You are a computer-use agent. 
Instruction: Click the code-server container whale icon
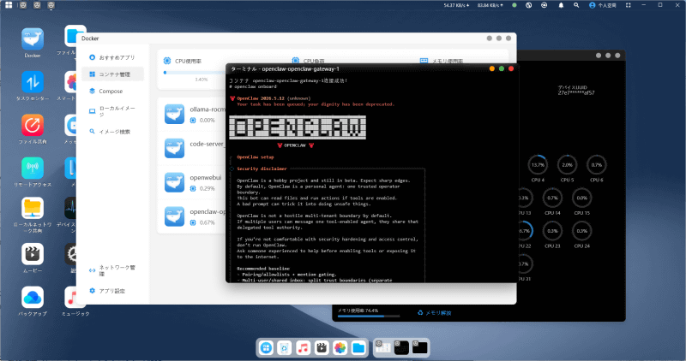click(174, 148)
